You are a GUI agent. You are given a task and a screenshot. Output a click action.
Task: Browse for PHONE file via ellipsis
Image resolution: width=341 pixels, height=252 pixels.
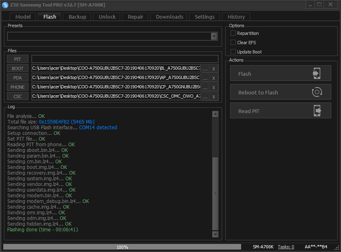point(205,87)
